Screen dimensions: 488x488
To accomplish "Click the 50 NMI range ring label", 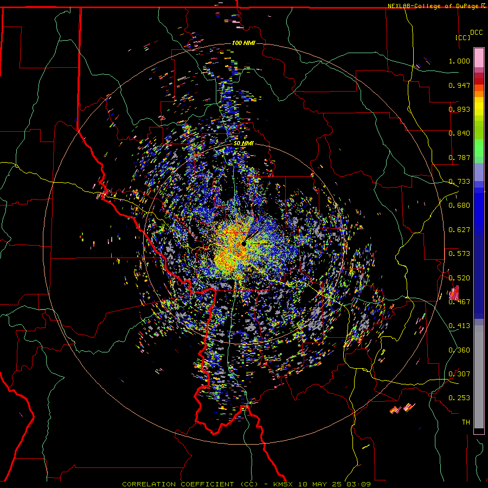I will click(243, 144).
